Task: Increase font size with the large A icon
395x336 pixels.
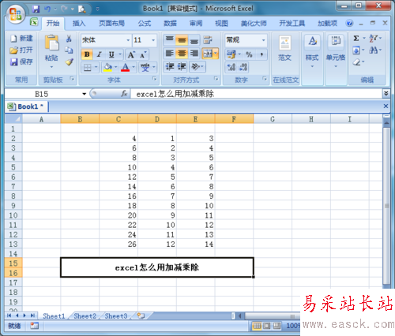Action: tap(131, 54)
